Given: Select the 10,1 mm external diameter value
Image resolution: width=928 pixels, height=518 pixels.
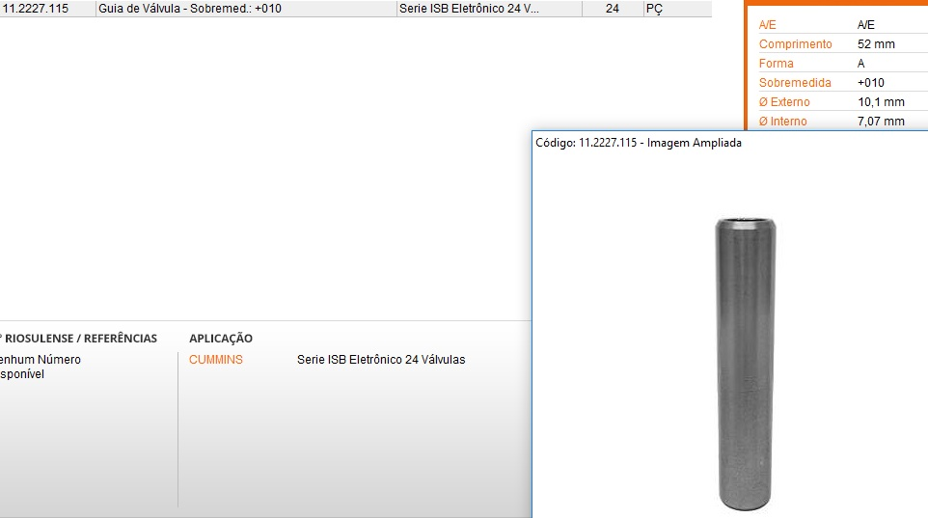Looking at the screenshot, I should tap(881, 102).
